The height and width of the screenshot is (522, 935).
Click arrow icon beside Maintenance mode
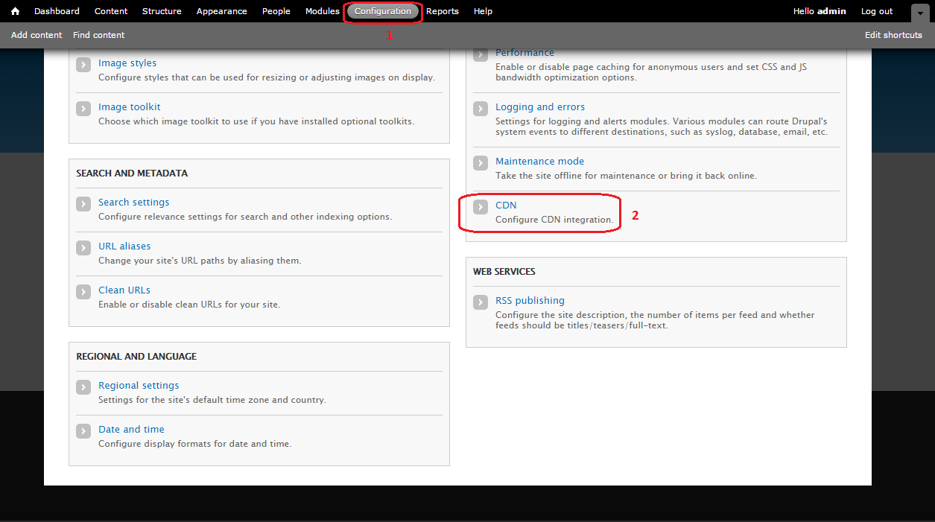481,163
